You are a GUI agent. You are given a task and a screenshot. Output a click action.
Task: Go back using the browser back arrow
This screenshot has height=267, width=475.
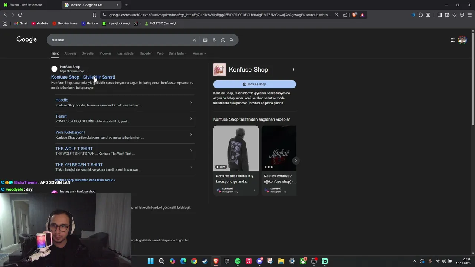point(6,15)
